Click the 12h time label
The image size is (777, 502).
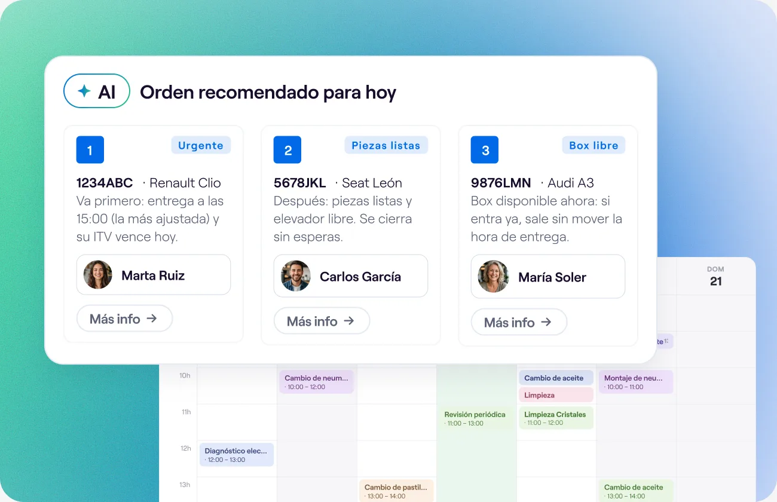(x=185, y=448)
